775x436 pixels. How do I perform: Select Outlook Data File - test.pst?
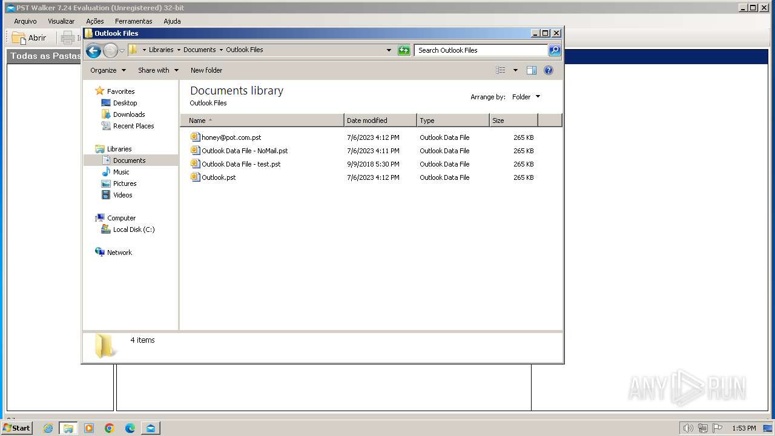tap(241, 164)
